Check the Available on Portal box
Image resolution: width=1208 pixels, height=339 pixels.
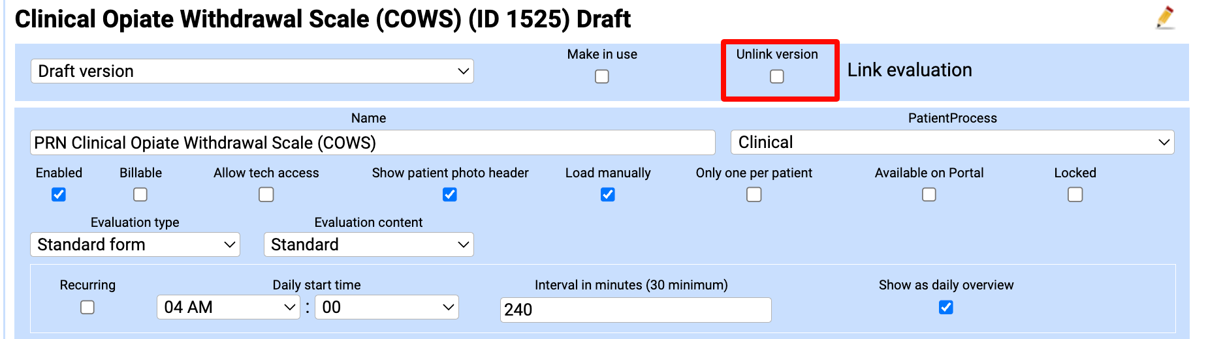pos(929,195)
